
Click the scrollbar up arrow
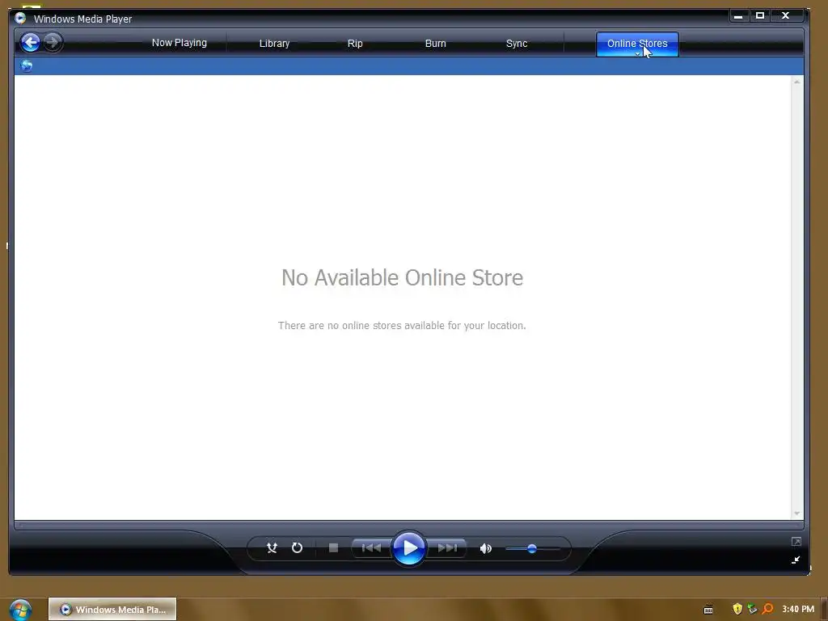(796, 82)
